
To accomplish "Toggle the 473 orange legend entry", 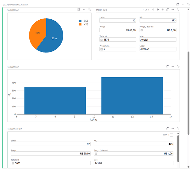I will point(83,24).
